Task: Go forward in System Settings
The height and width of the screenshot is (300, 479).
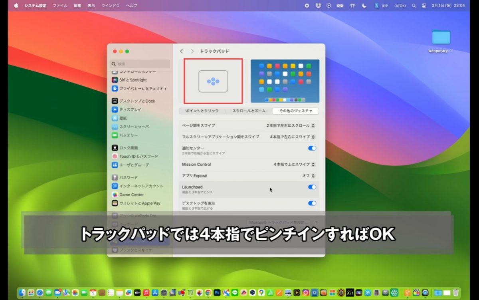Action: point(192,51)
